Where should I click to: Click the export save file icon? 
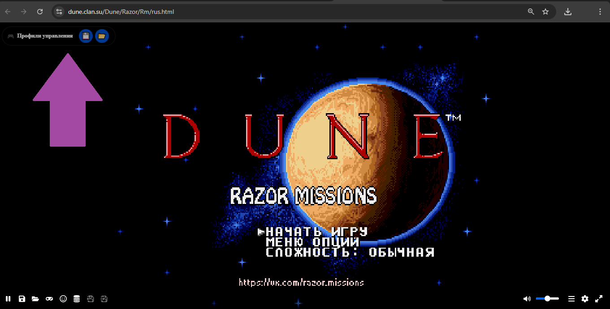tap(91, 299)
